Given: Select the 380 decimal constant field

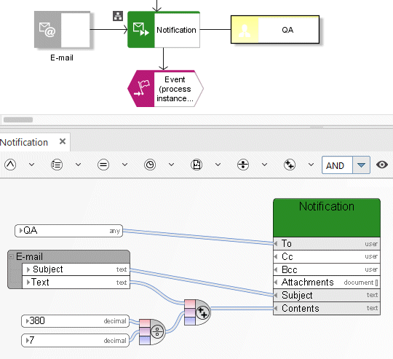Looking at the screenshot, I should click(x=76, y=321).
